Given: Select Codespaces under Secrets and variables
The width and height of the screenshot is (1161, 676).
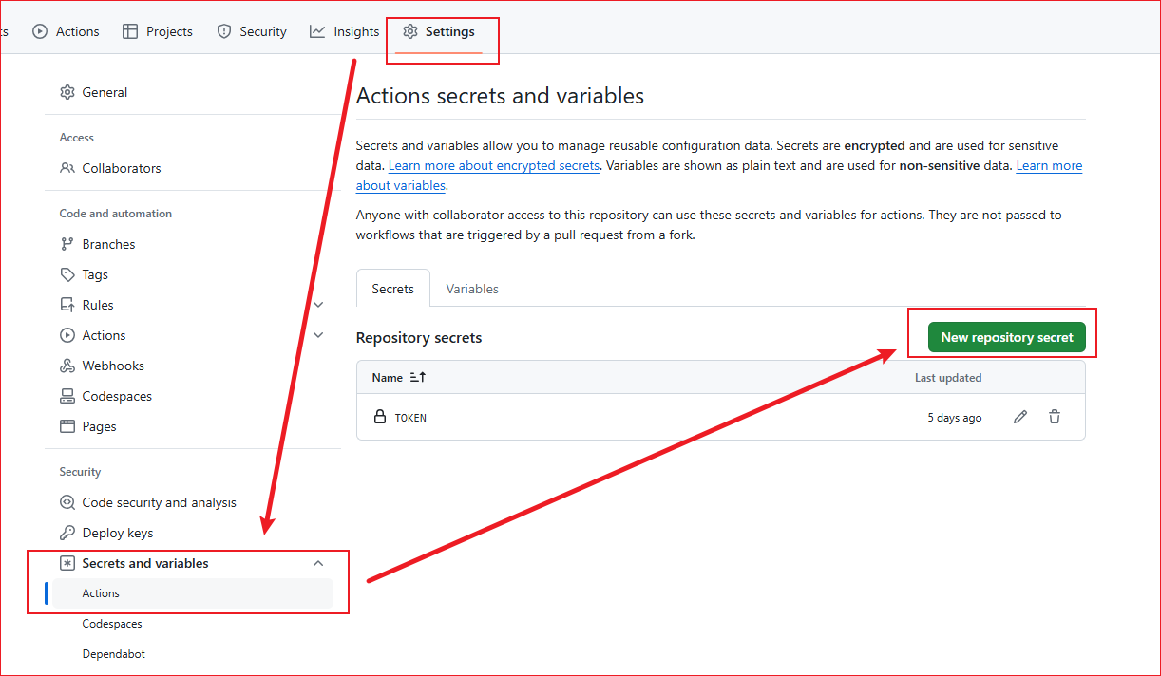Looking at the screenshot, I should (112, 624).
